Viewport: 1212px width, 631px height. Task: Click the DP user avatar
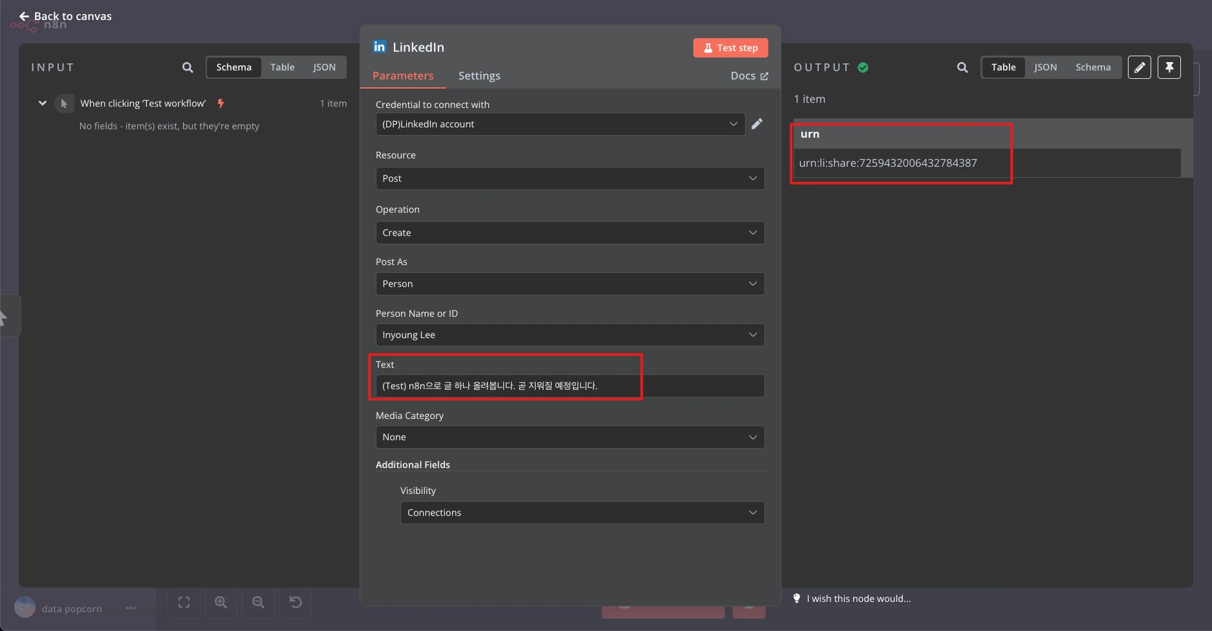(x=25, y=607)
